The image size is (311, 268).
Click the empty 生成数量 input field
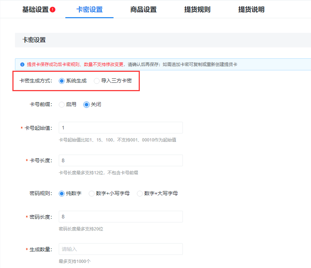(120, 249)
